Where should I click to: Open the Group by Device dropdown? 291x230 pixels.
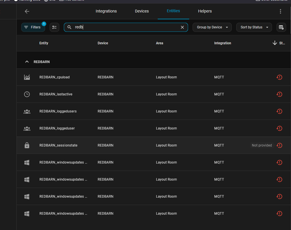[212, 27]
